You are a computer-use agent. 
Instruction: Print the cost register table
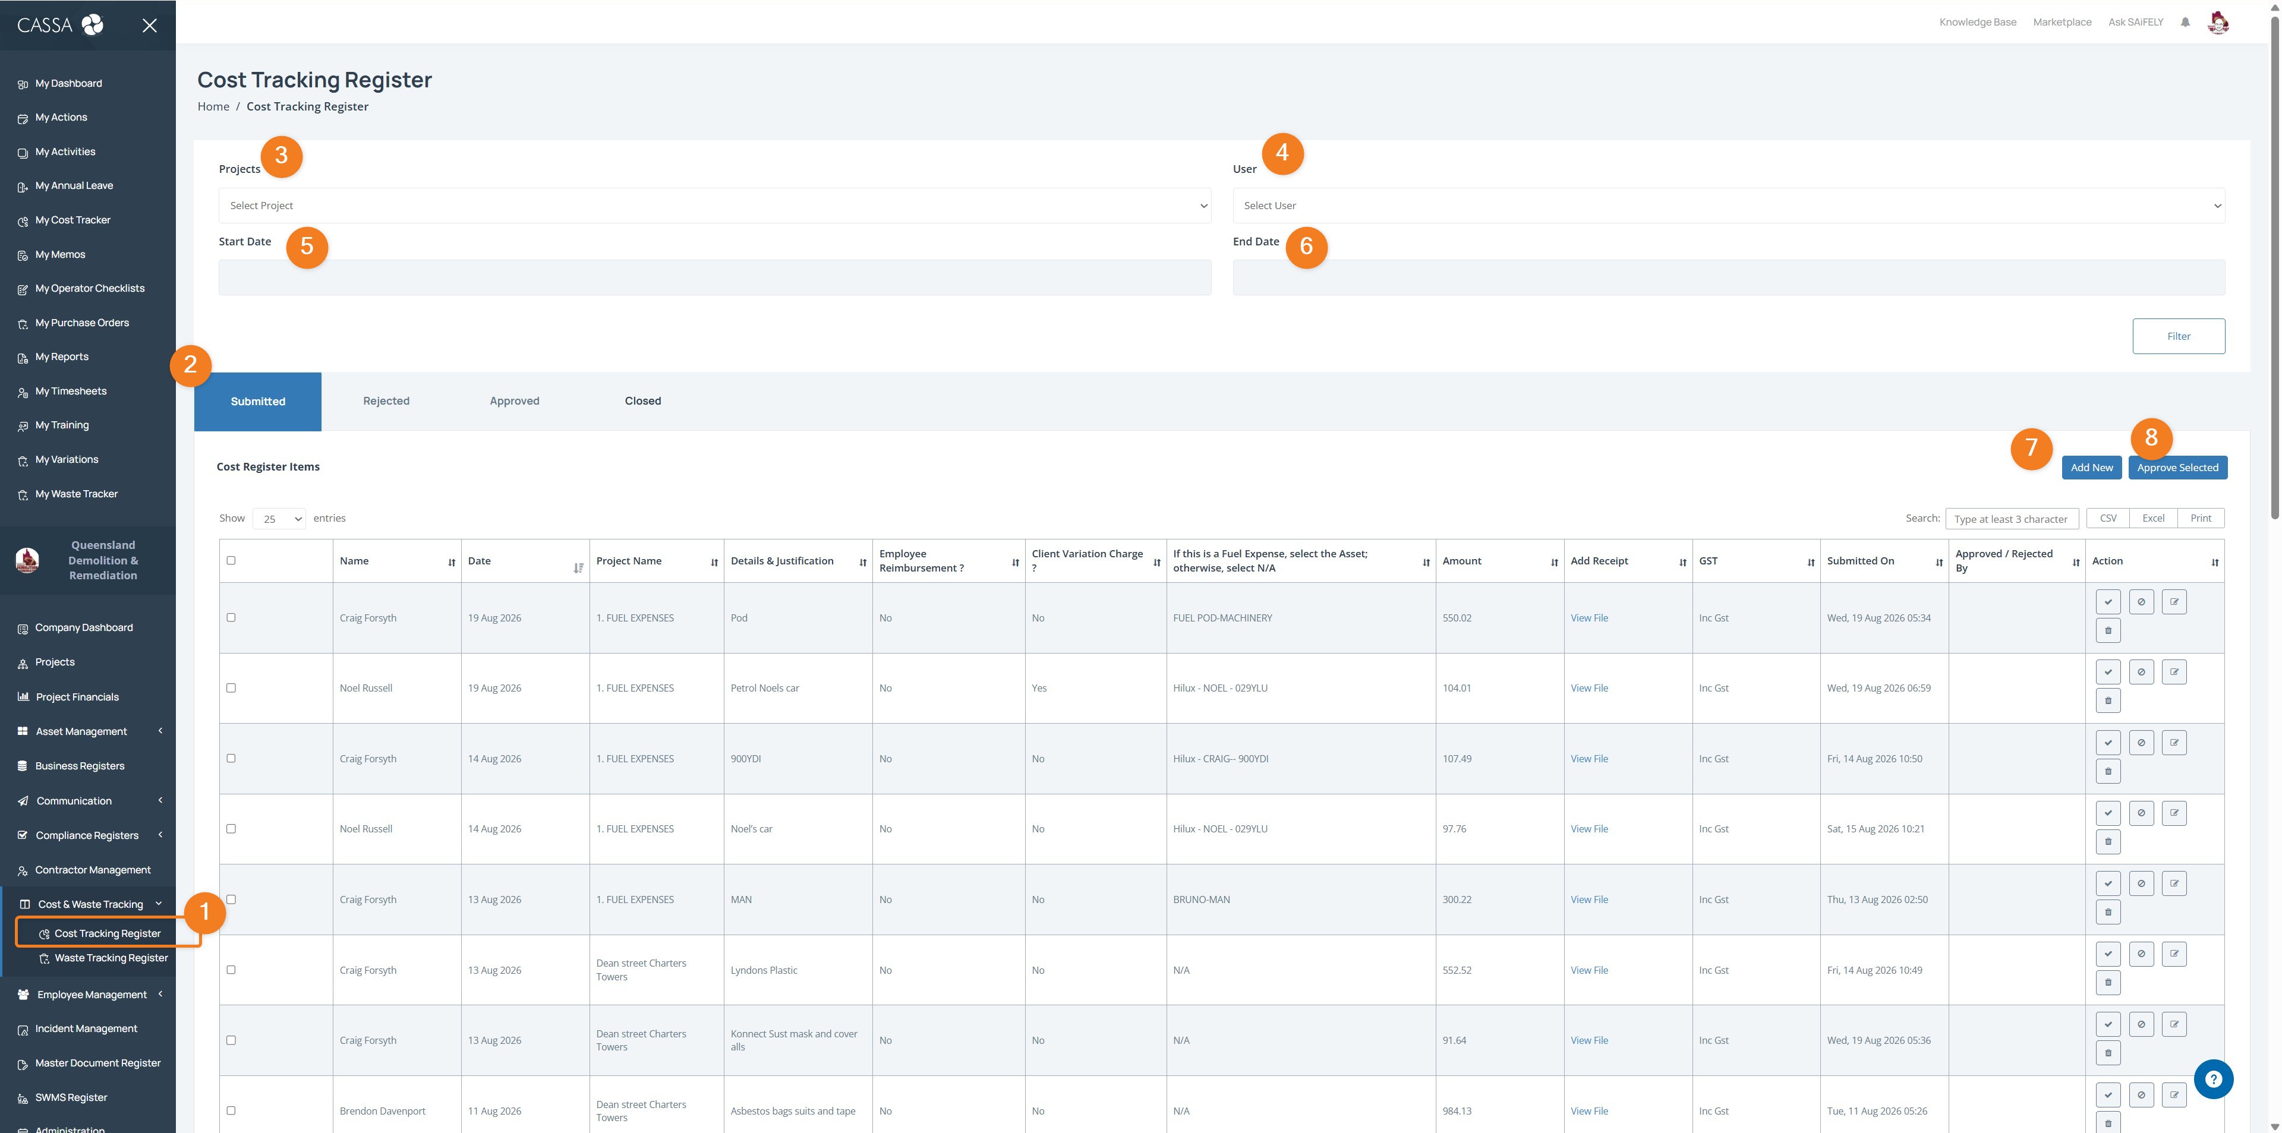pyautogui.click(x=2201, y=518)
